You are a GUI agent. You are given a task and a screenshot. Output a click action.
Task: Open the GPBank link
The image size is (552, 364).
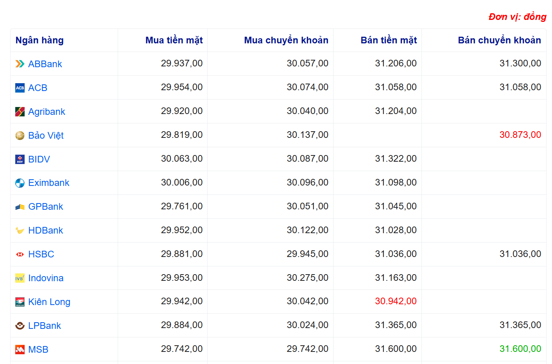(x=45, y=207)
